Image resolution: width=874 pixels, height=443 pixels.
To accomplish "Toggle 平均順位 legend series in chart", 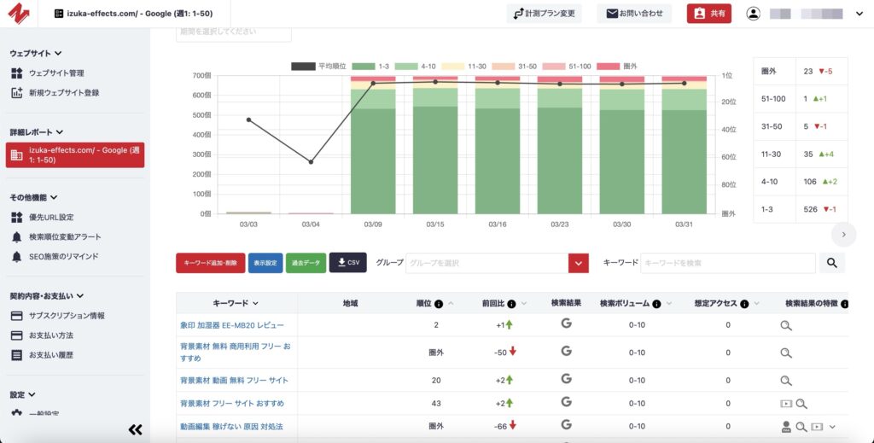I will (303, 66).
